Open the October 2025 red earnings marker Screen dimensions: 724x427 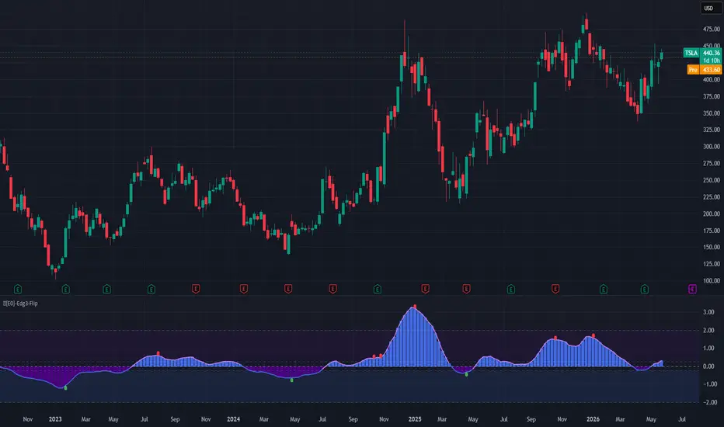point(555,290)
